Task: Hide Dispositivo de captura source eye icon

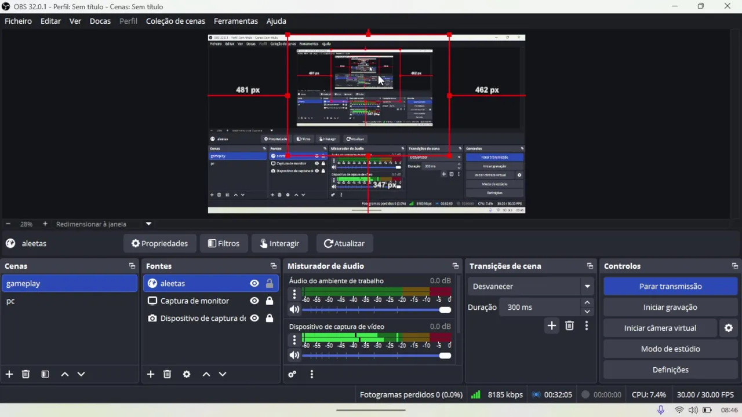Action: click(x=254, y=318)
